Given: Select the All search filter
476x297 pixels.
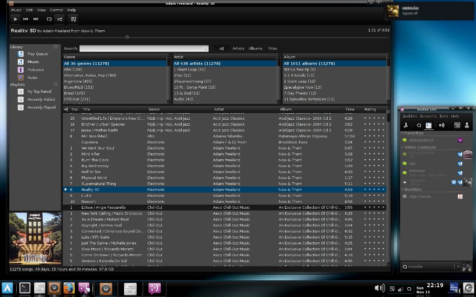Looking at the screenshot, I should coord(222,48).
